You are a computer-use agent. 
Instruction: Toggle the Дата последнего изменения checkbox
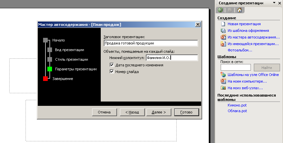click(112, 65)
